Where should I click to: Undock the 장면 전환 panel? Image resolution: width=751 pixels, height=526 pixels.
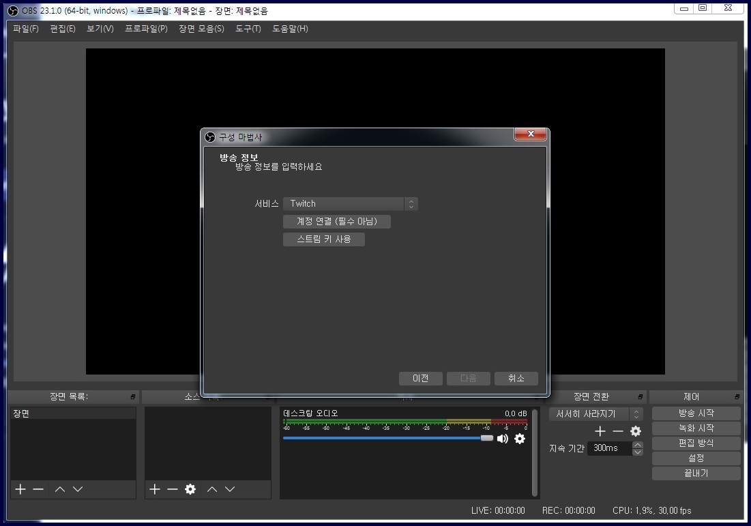tap(640, 396)
